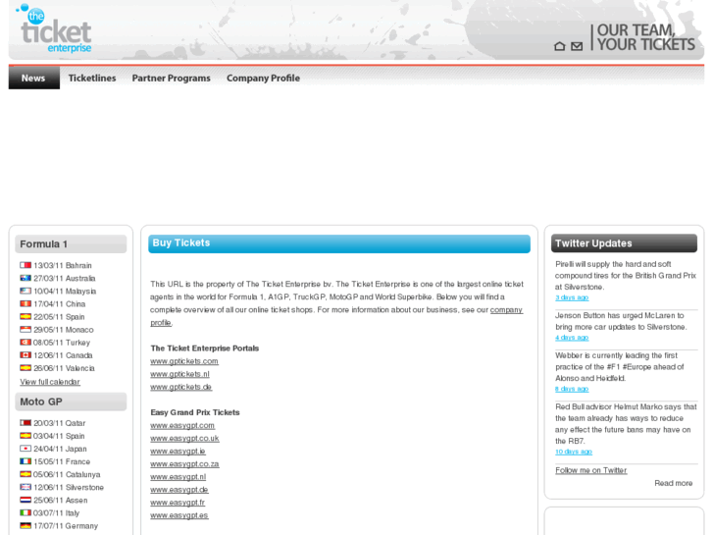
Task: Click the Bahrain flag icon
Action: pos(25,265)
